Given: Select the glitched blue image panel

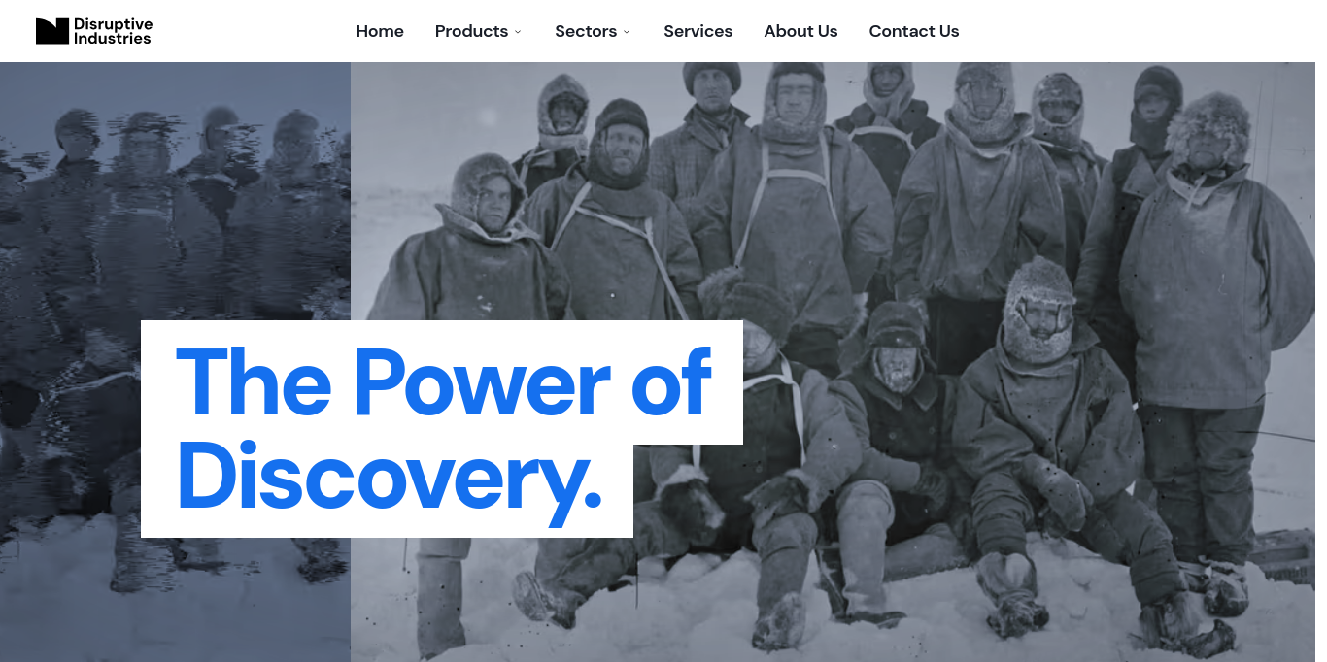Looking at the screenshot, I should (175, 362).
